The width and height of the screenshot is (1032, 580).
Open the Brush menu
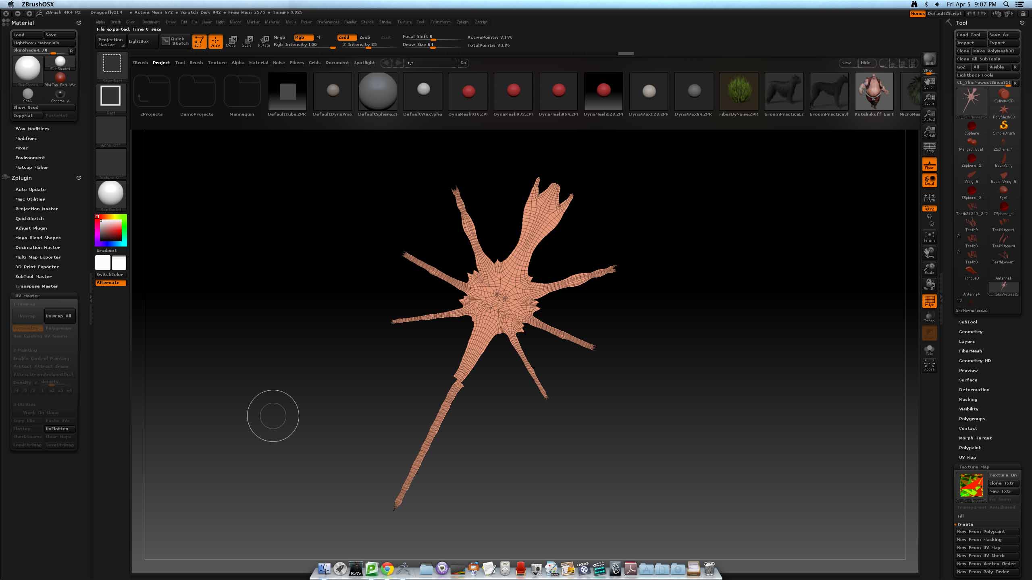point(116,22)
